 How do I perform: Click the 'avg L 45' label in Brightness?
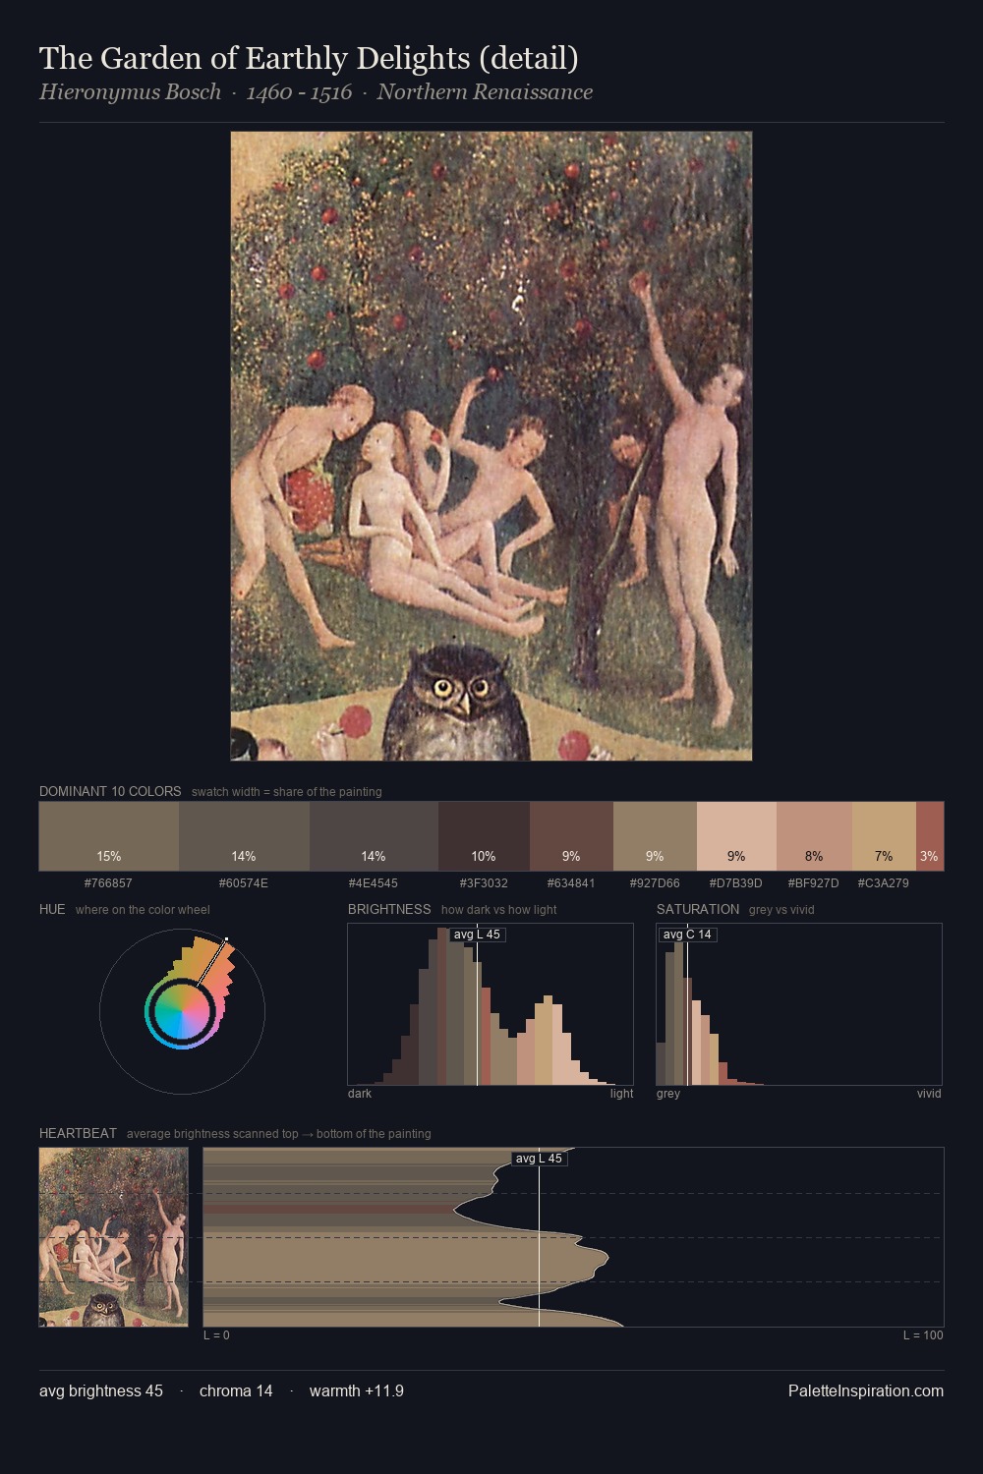[x=478, y=935]
